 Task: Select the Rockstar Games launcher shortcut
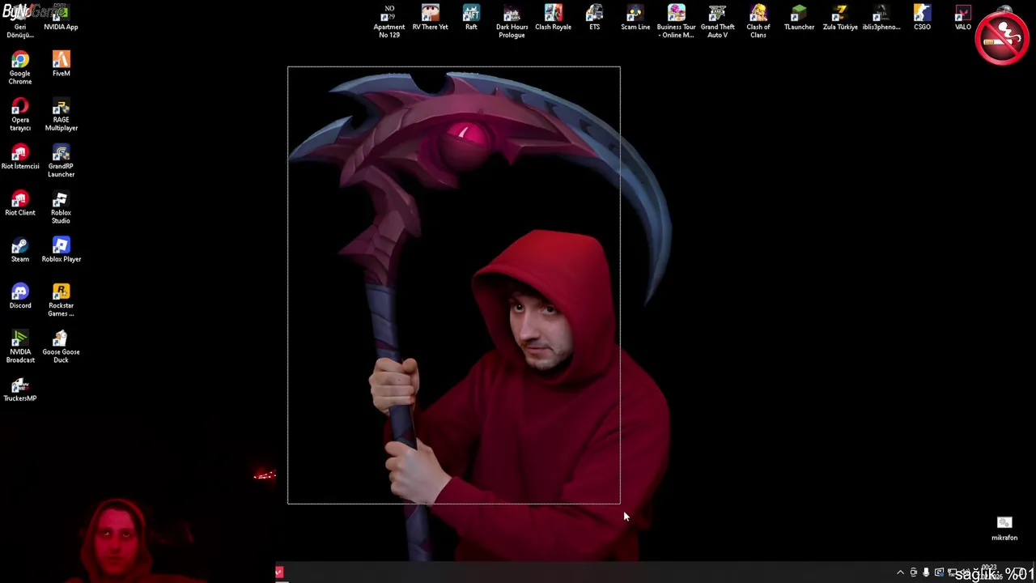(61, 300)
